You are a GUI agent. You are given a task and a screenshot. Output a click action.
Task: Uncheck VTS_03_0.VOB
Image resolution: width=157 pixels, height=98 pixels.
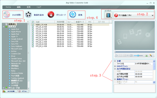[x=33, y=44]
